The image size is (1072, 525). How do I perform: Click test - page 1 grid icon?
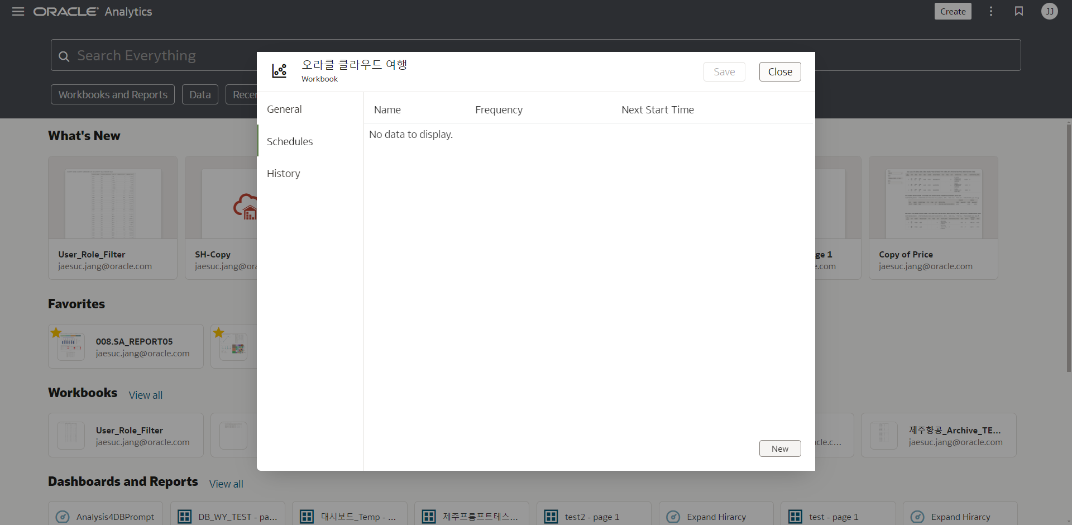click(796, 517)
